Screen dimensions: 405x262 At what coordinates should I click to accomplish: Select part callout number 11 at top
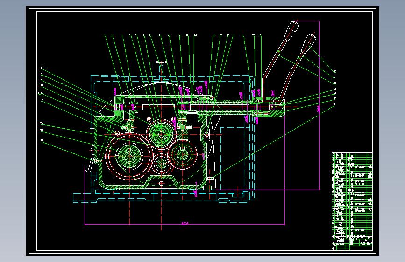click(187, 35)
